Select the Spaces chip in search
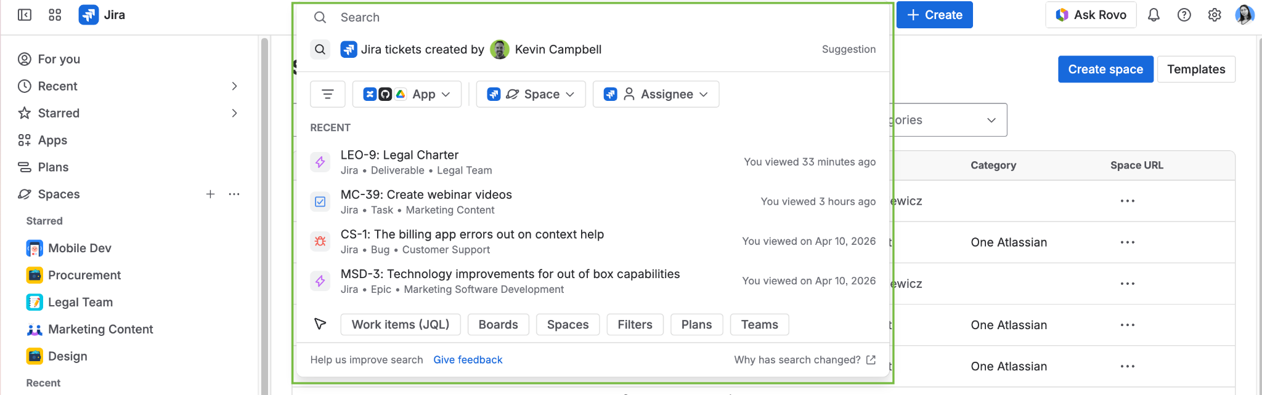Screen dimensions: 1262x395 click(568, 324)
